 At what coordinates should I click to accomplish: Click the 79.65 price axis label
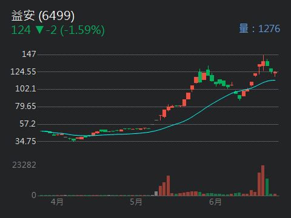[x=25, y=106]
